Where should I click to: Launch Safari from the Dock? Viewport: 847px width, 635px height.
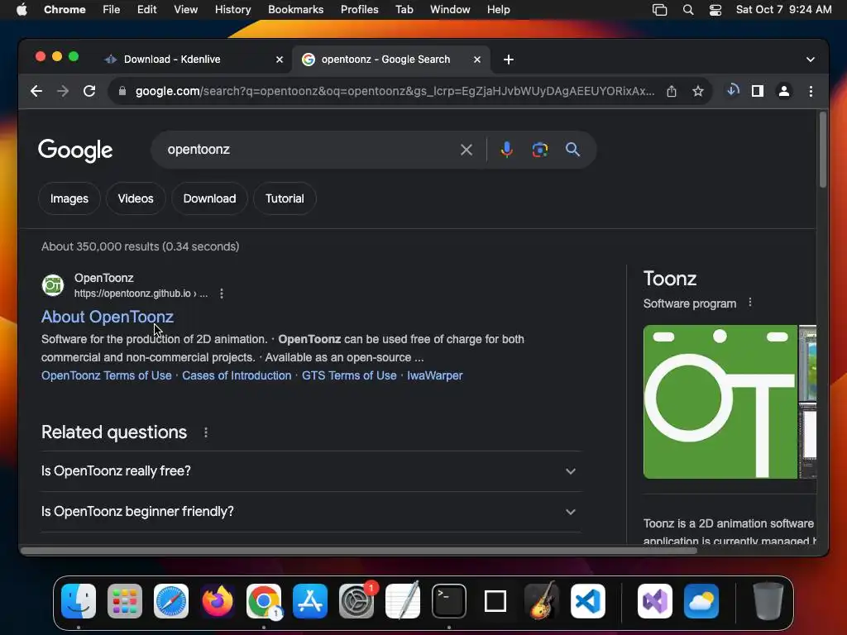tap(171, 600)
